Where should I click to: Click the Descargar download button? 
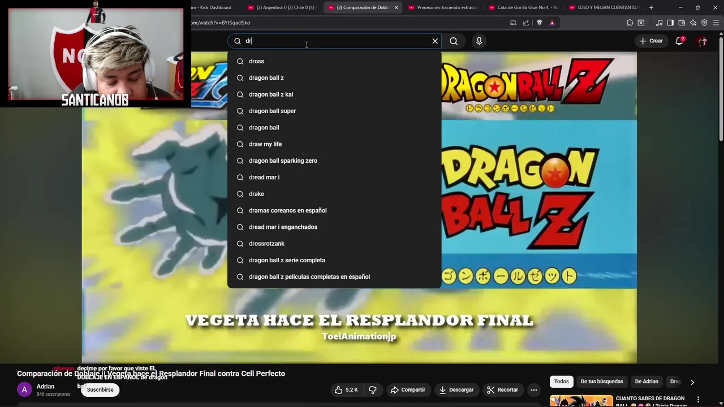tap(456, 389)
